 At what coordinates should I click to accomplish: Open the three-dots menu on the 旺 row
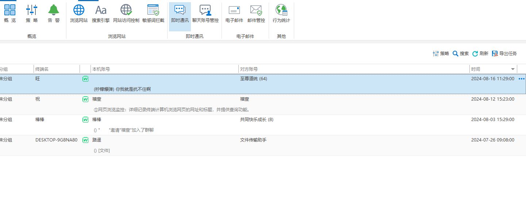[522, 79]
